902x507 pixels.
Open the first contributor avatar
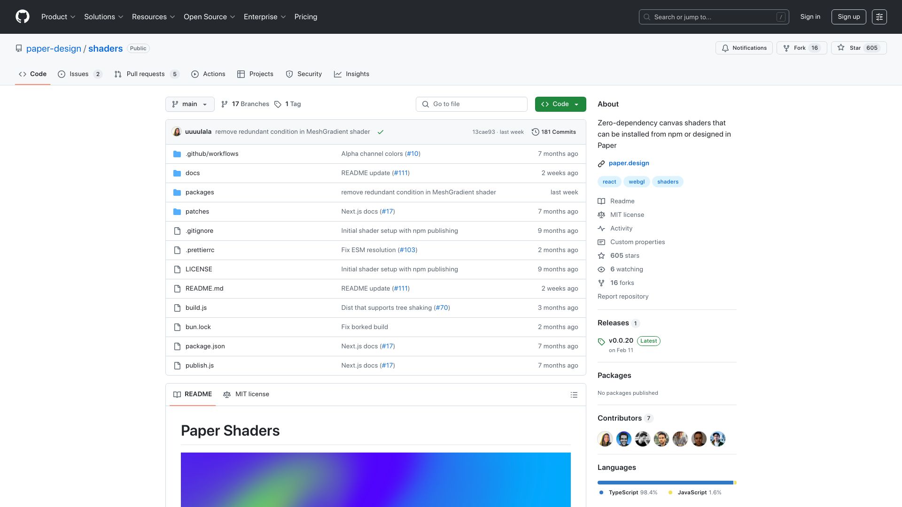[605, 439]
